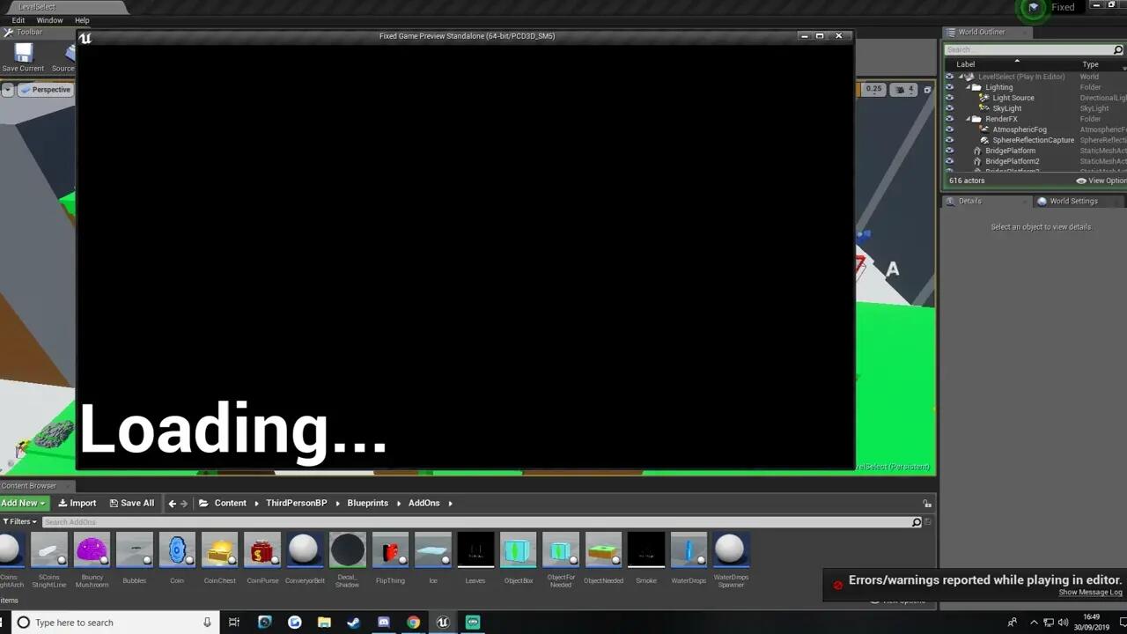The height and width of the screenshot is (634, 1127).
Task: Select the ObjectNeeded asset thumbnail
Action: click(x=603, y=550)
